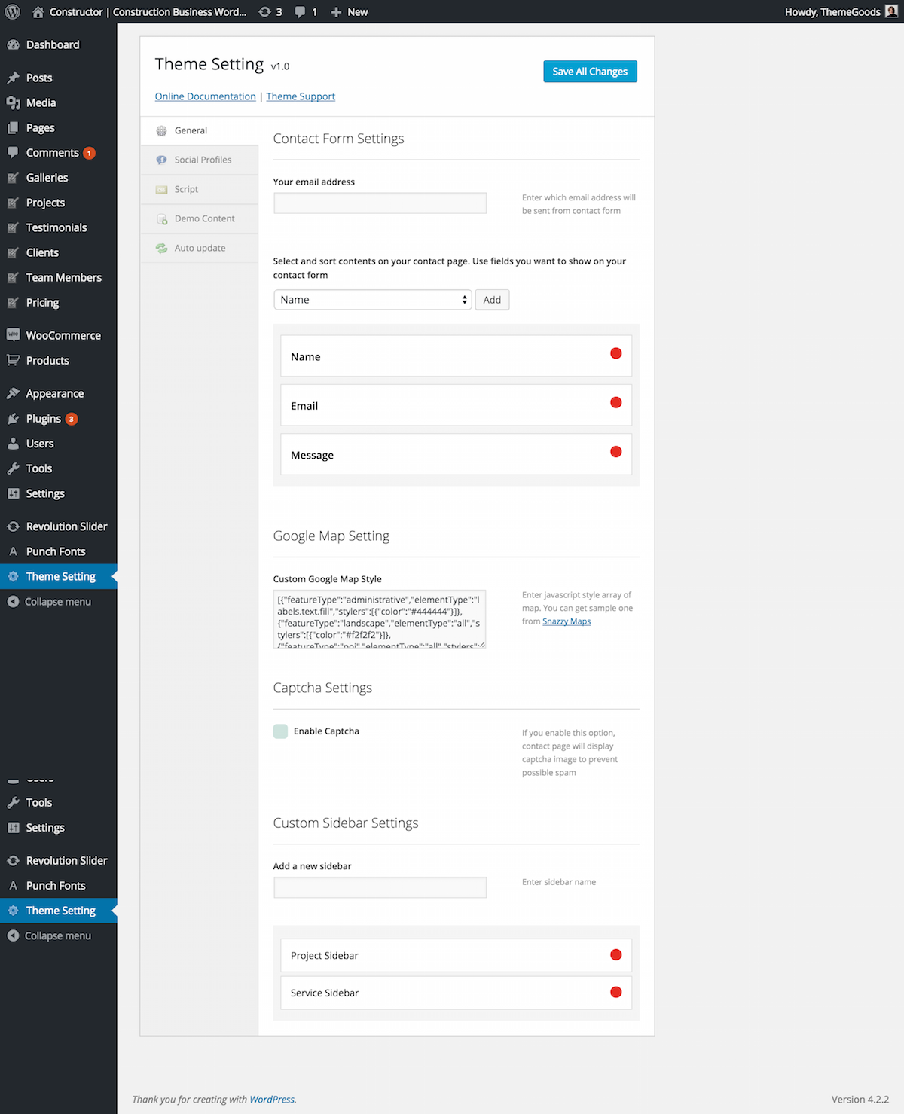904x1114 pixels.
Task: Click the email address input field
Action: pos(380,203)
